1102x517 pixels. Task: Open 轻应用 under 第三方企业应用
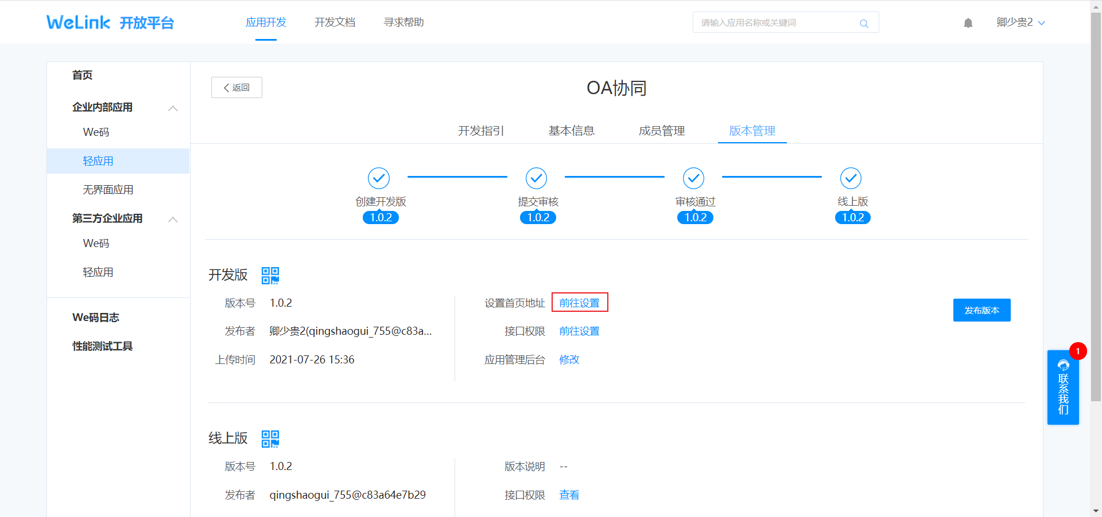(x=98, y=272)
